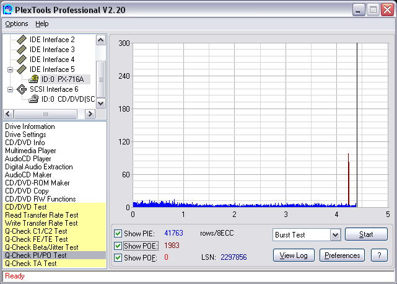The image size is (397, 284).
Task: Click the device tree horizontal scrollbar thumb
Action: tap(46, 114)
